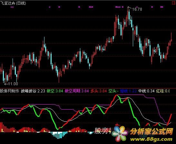Screen dimensions: 176x144
Task: Click the green 空头 indicator label
Action: click(113, 91)
